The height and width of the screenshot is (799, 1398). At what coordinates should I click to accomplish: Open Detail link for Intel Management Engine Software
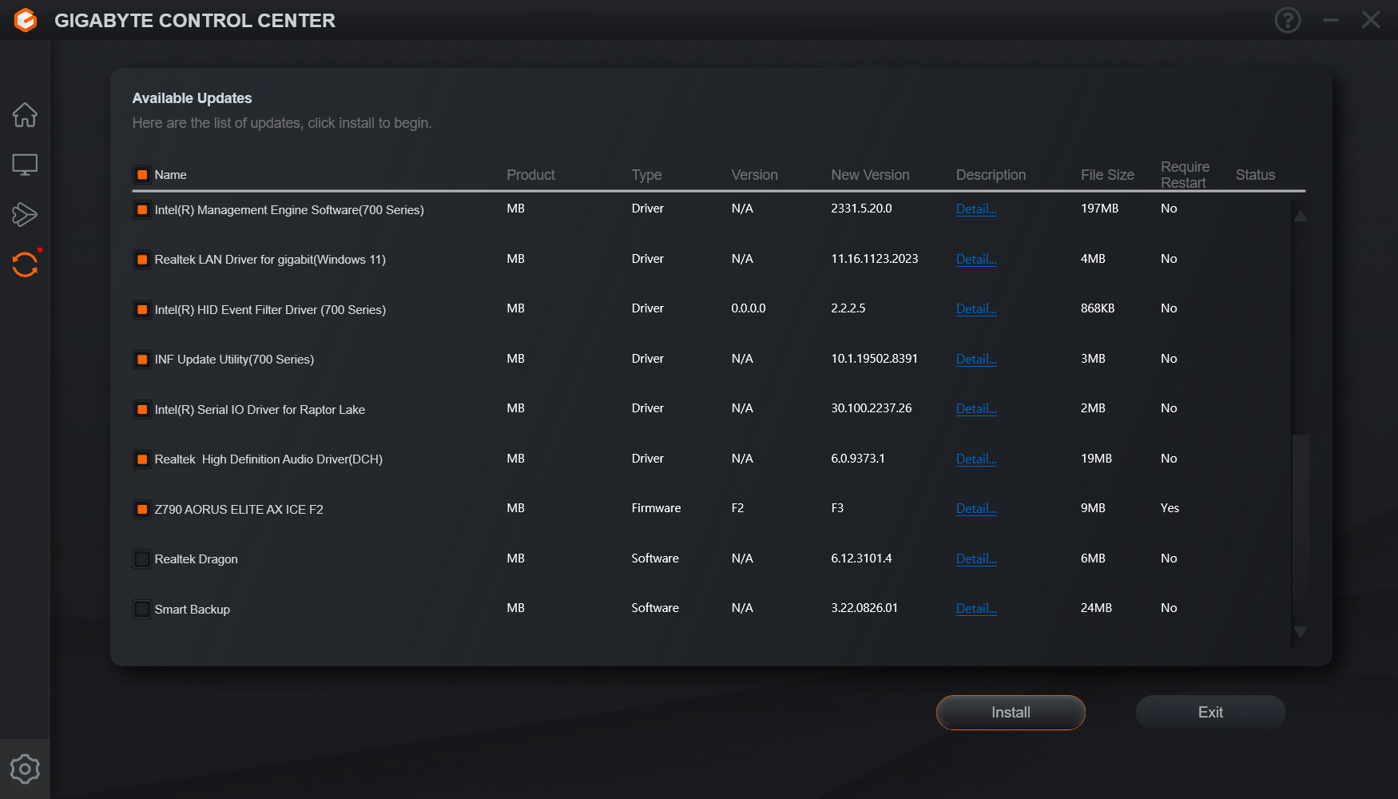pyautogui.click(x=976, y=209)
